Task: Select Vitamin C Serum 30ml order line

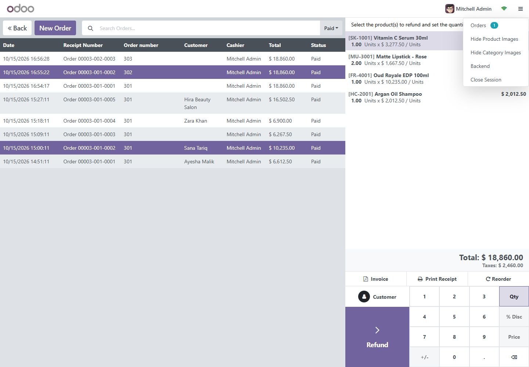Action: pos(404,41)
